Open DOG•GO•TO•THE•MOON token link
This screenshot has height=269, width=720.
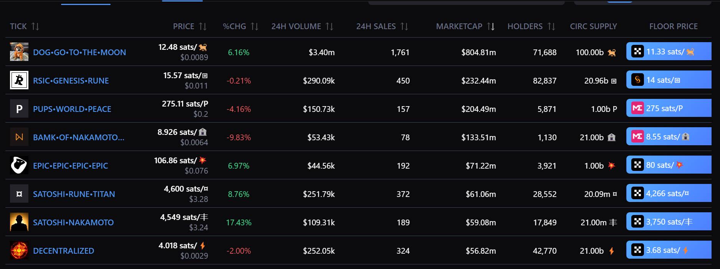tap(79, 52)
